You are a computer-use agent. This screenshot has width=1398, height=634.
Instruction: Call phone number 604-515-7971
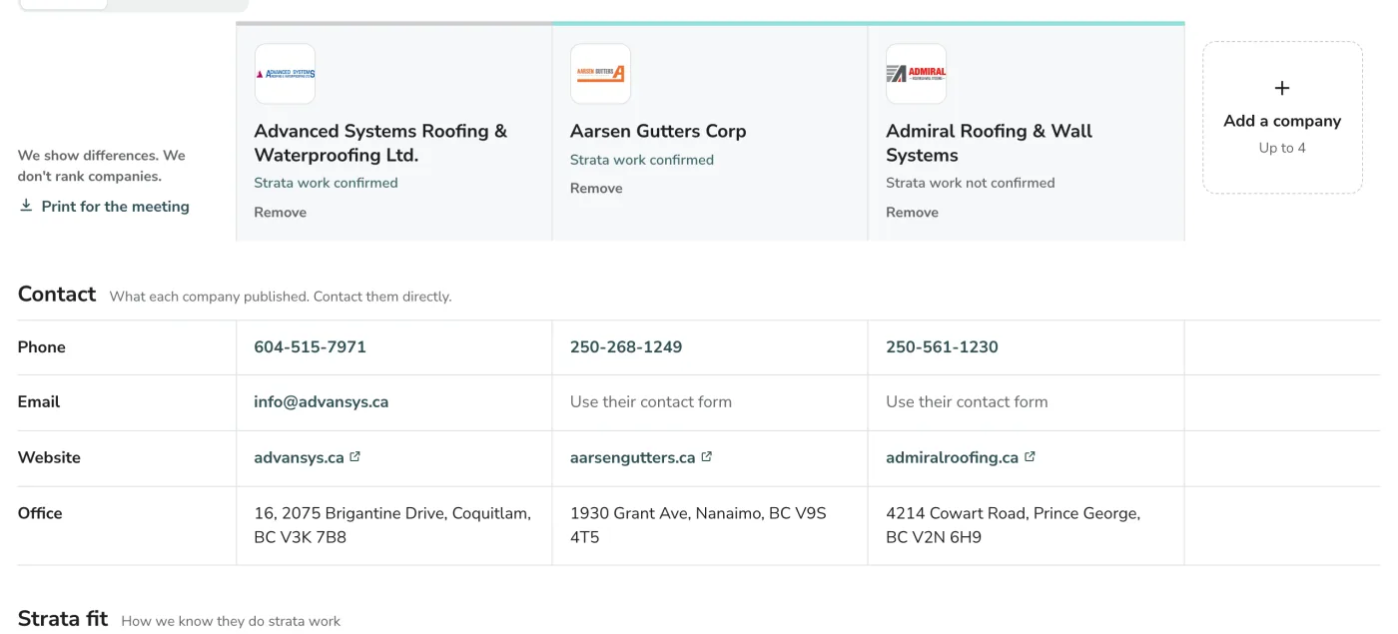click(x=310, y=347)
